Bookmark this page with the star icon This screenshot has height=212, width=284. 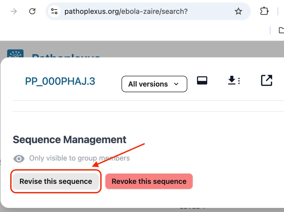point(238,11)
